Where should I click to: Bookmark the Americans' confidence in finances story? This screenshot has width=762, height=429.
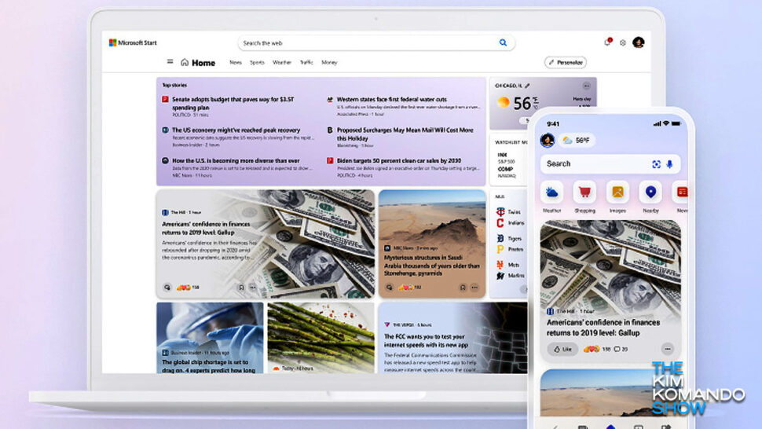point(240,288)
